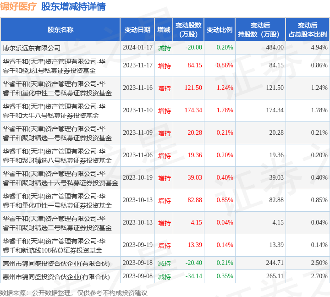Select shareholder 博尔乐远东有限公司
The height and width of the screenshot is (297, 330).
(32, 48)
